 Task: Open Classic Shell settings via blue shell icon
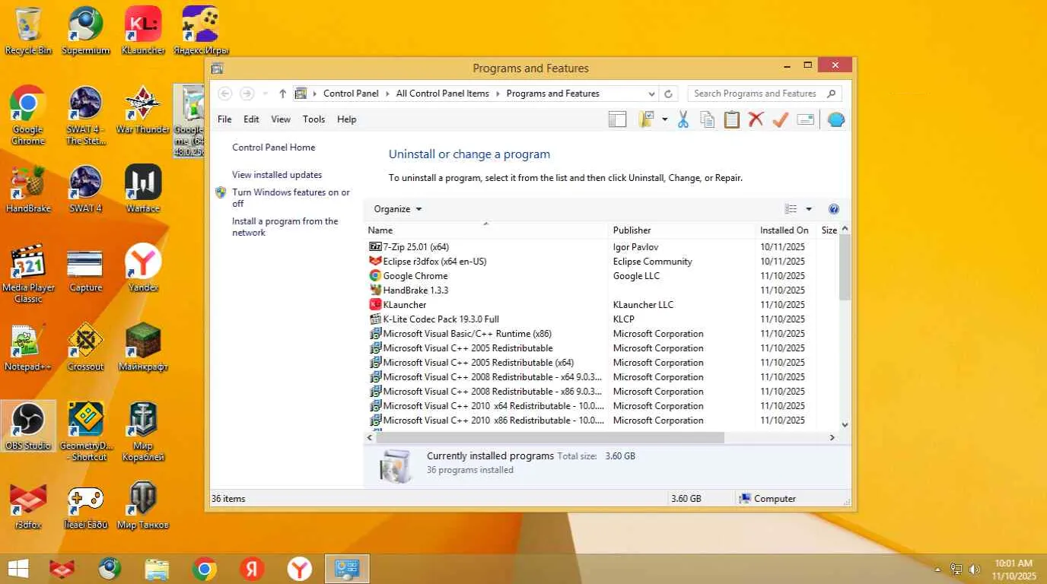pos(835,119)
